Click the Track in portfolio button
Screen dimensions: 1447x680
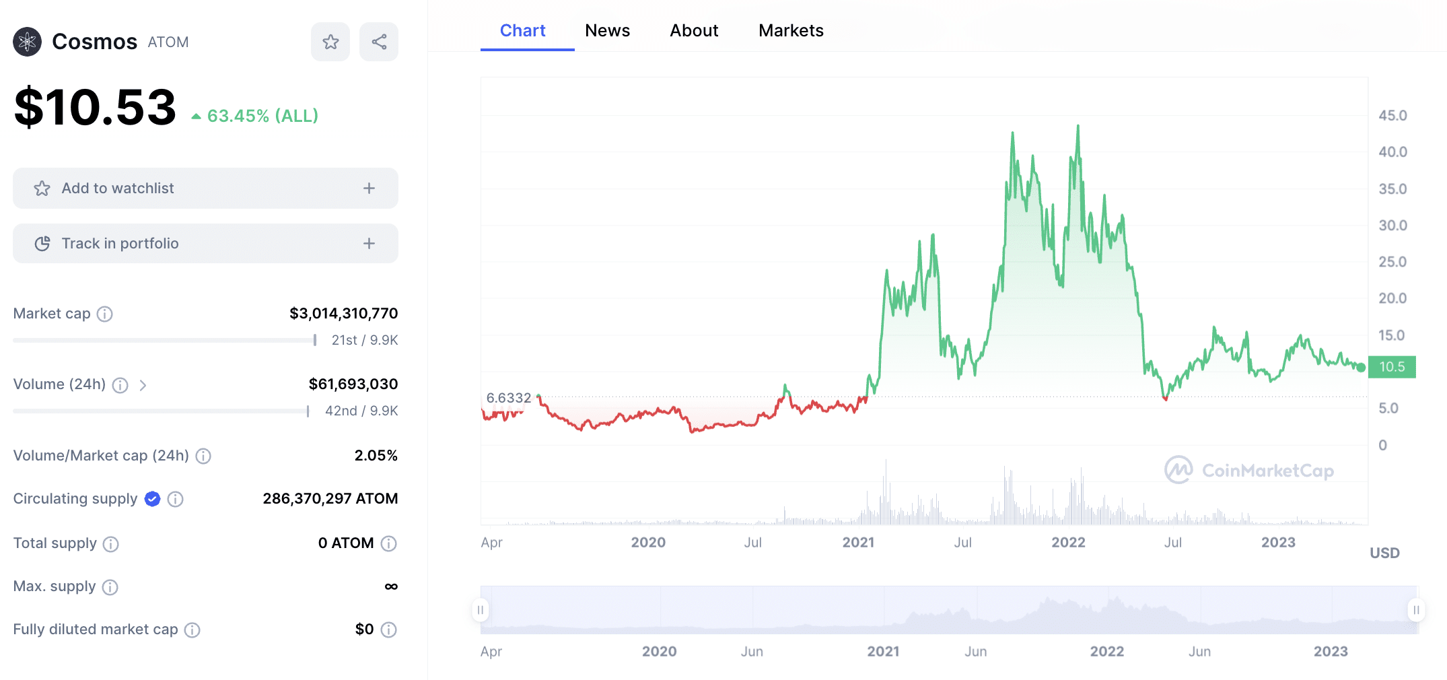pos(205,244)
